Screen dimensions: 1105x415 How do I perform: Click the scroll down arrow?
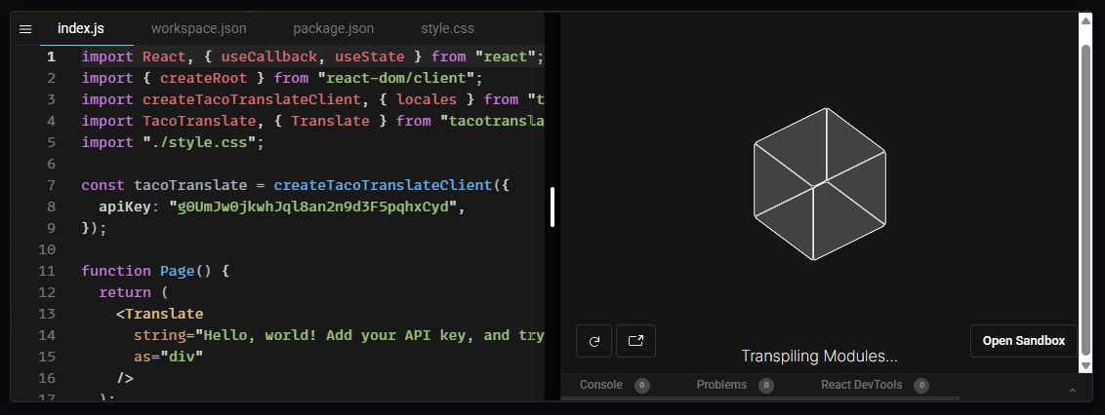coord(1085,366)
